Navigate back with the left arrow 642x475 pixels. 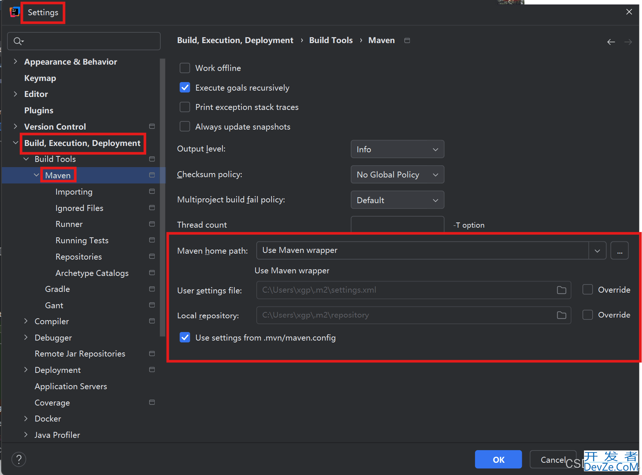[611, 42]
